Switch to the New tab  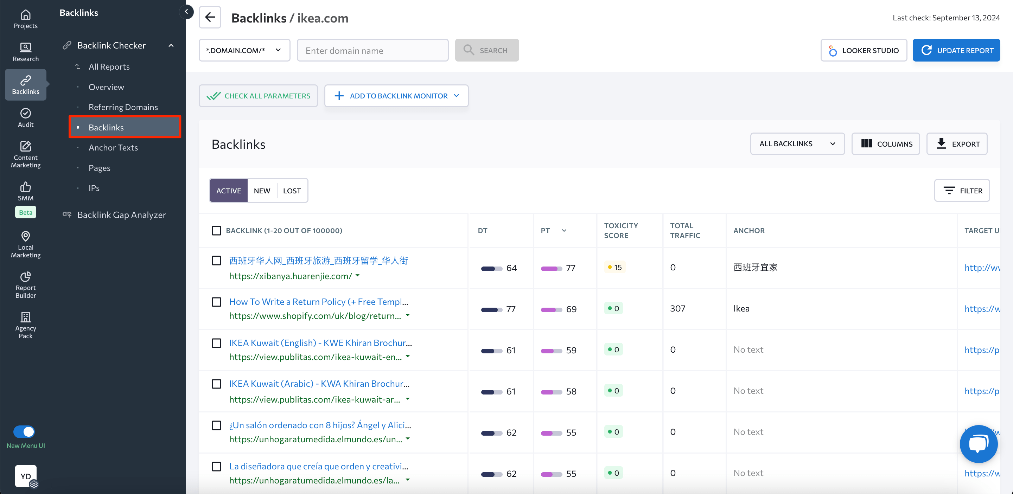click(x=262, y=191)
